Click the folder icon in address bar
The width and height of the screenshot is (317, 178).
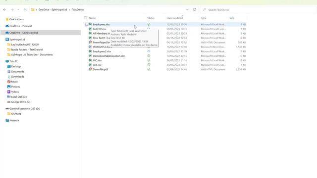(x=33, y=10)
